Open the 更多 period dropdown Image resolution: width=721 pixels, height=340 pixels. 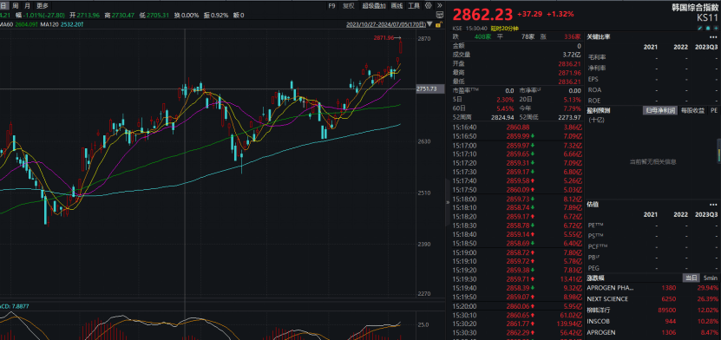(43, 5)
